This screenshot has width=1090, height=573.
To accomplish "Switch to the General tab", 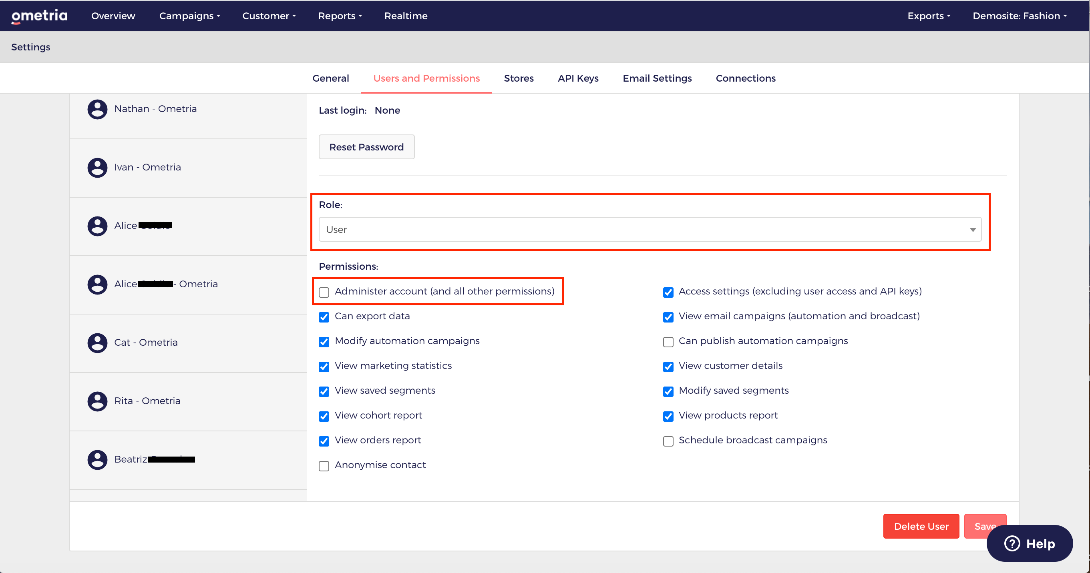I will [330, 78].
